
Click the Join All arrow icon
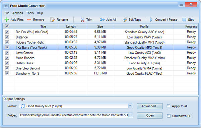coord(102,20)
